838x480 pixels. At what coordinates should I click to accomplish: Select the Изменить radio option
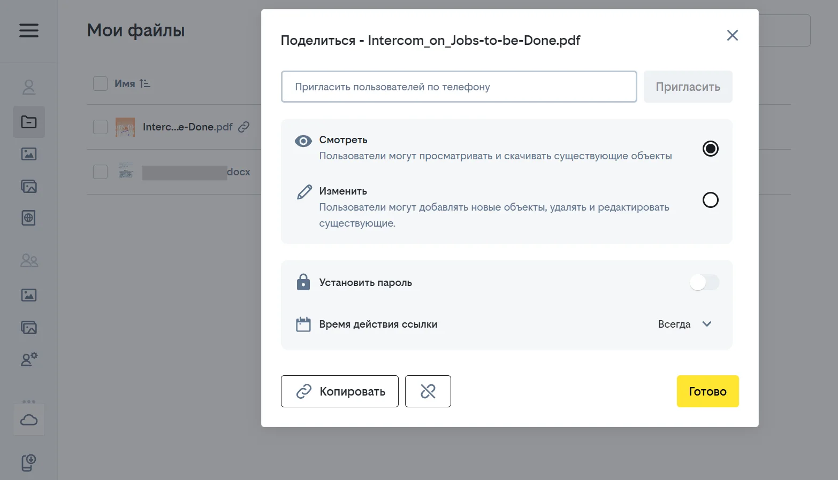click(710, 200)
